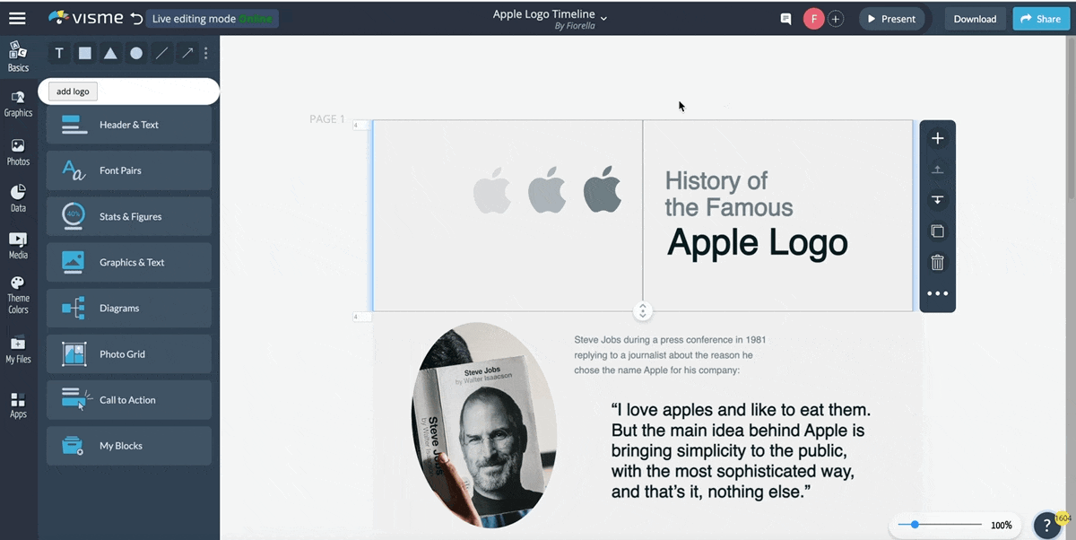Delete the block with trash icon

pyautogui.click(x=937, y=263)
